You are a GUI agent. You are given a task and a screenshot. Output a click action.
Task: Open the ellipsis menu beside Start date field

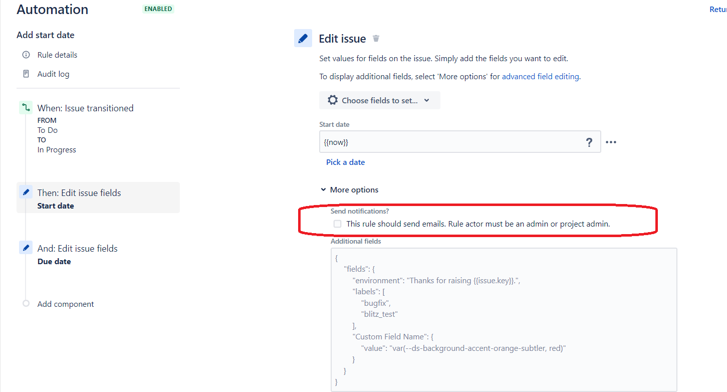tap(611, 142)
